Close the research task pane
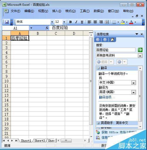Viewport: 147px width, 150px height. (x=142, y=34)
